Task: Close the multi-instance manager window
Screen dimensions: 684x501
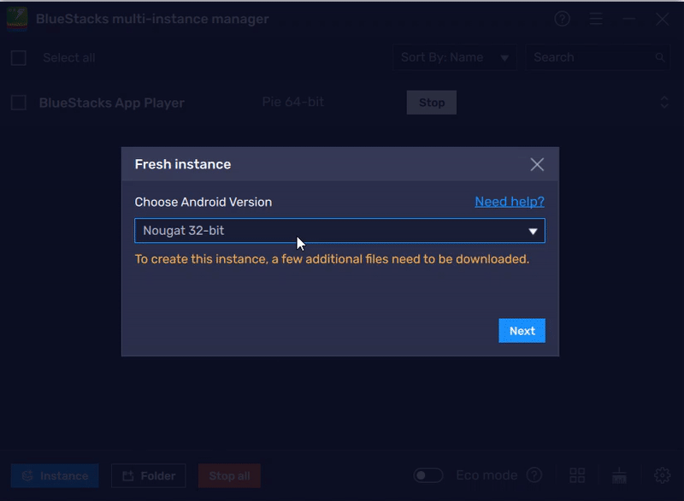Action: 662,19
